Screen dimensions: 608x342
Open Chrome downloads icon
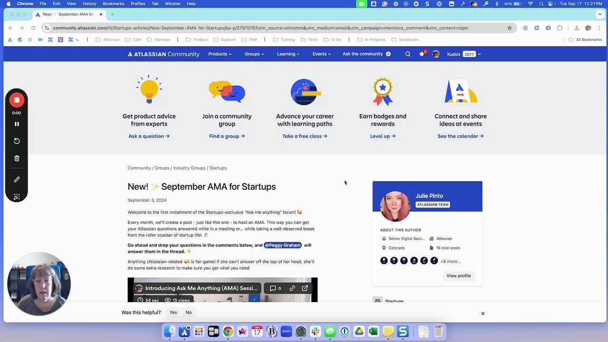576,28
